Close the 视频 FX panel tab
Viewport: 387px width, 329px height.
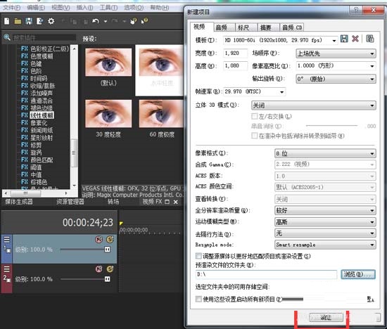tap(176, 202)
